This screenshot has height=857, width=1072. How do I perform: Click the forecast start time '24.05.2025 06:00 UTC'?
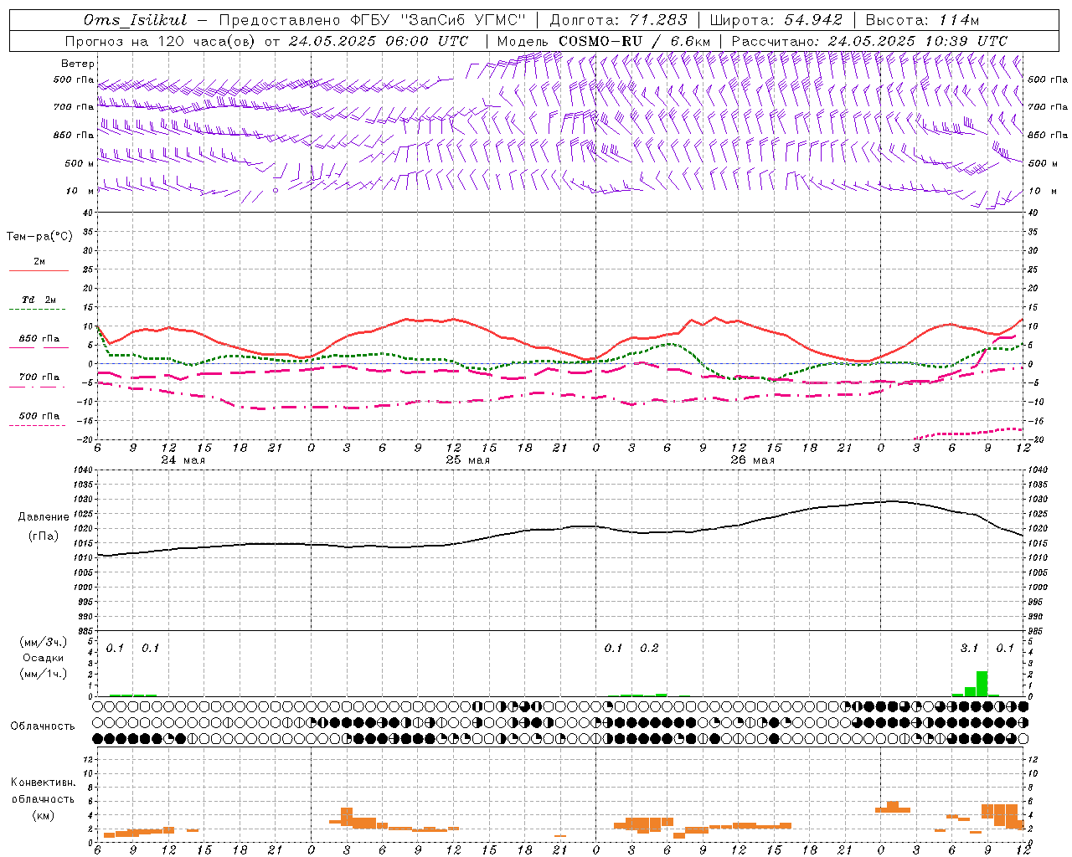click(378, 41)
